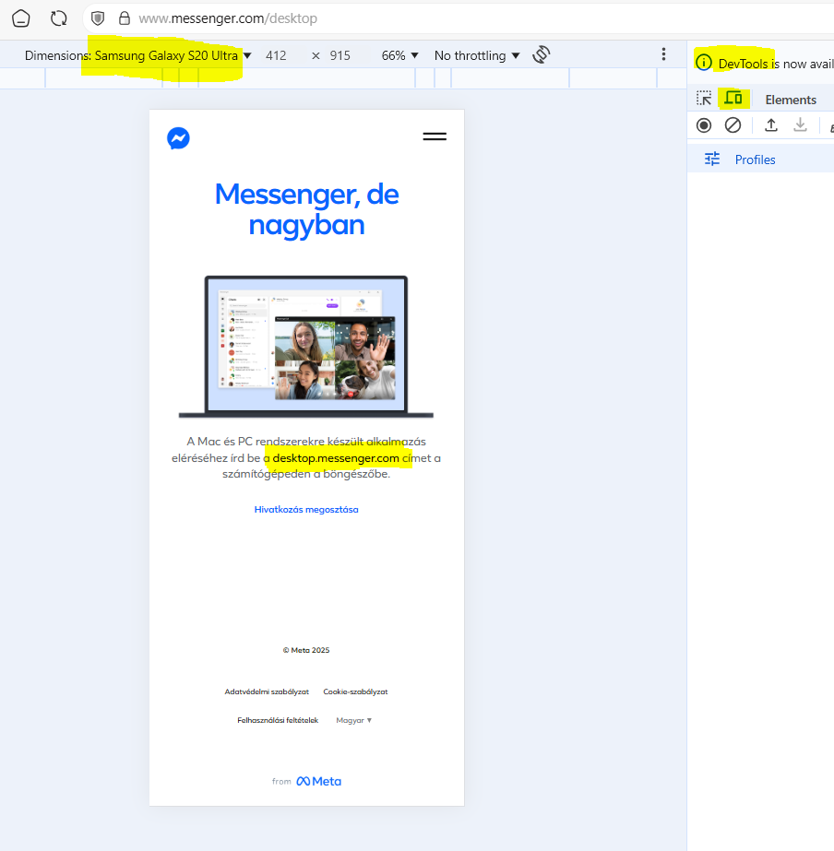Open the Magyar language dropdown
Viewport: 834px width, 851px height.
click(x=353, y=720)
